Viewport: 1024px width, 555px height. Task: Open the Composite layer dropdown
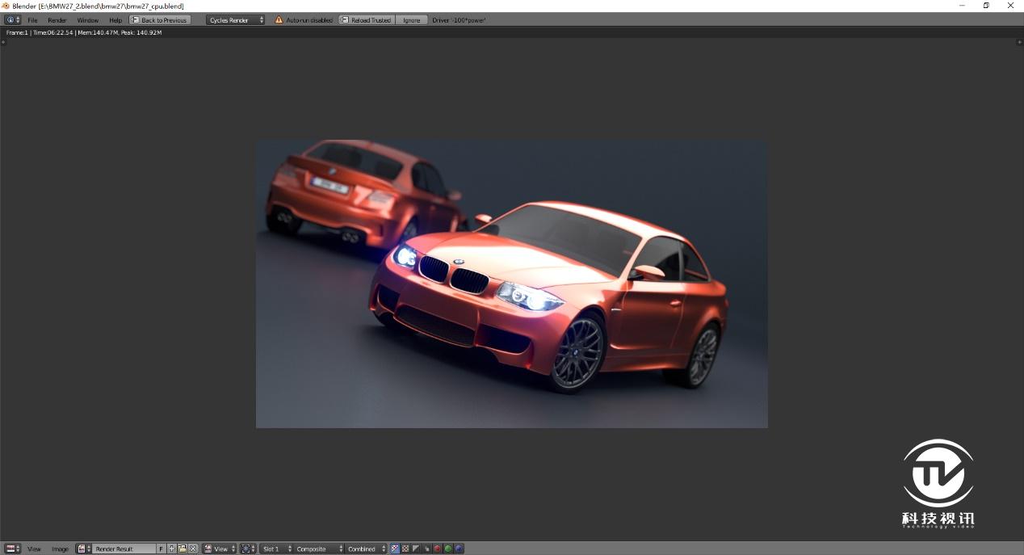317,549
